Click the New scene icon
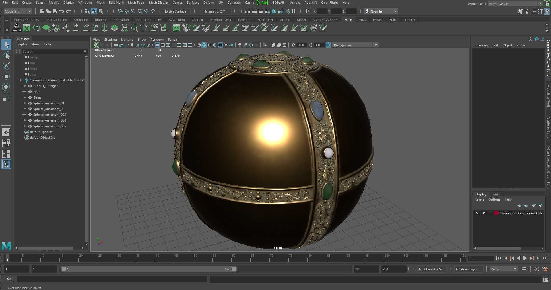Image resolution: width=551 pixels, height=290 pixels. [x=42, y=11]
